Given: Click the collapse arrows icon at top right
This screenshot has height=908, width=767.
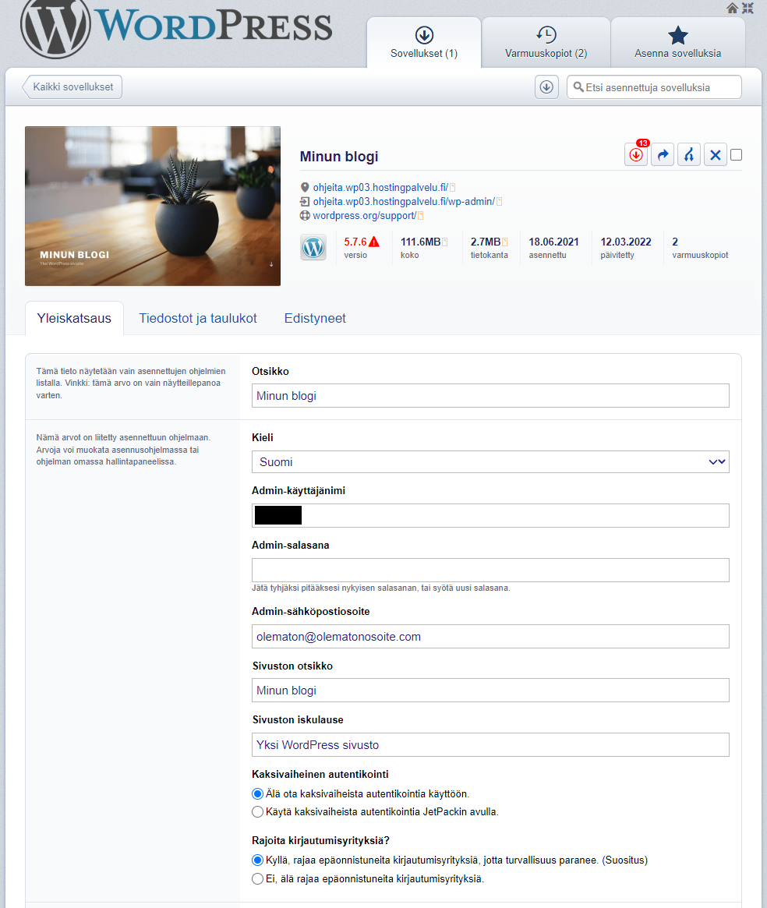Looking at the screenshot, I should pyautogui.click(x=748, y=8).
